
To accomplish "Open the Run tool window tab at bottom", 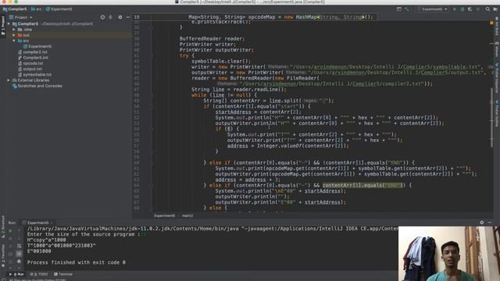I will (x=16, y=274).
